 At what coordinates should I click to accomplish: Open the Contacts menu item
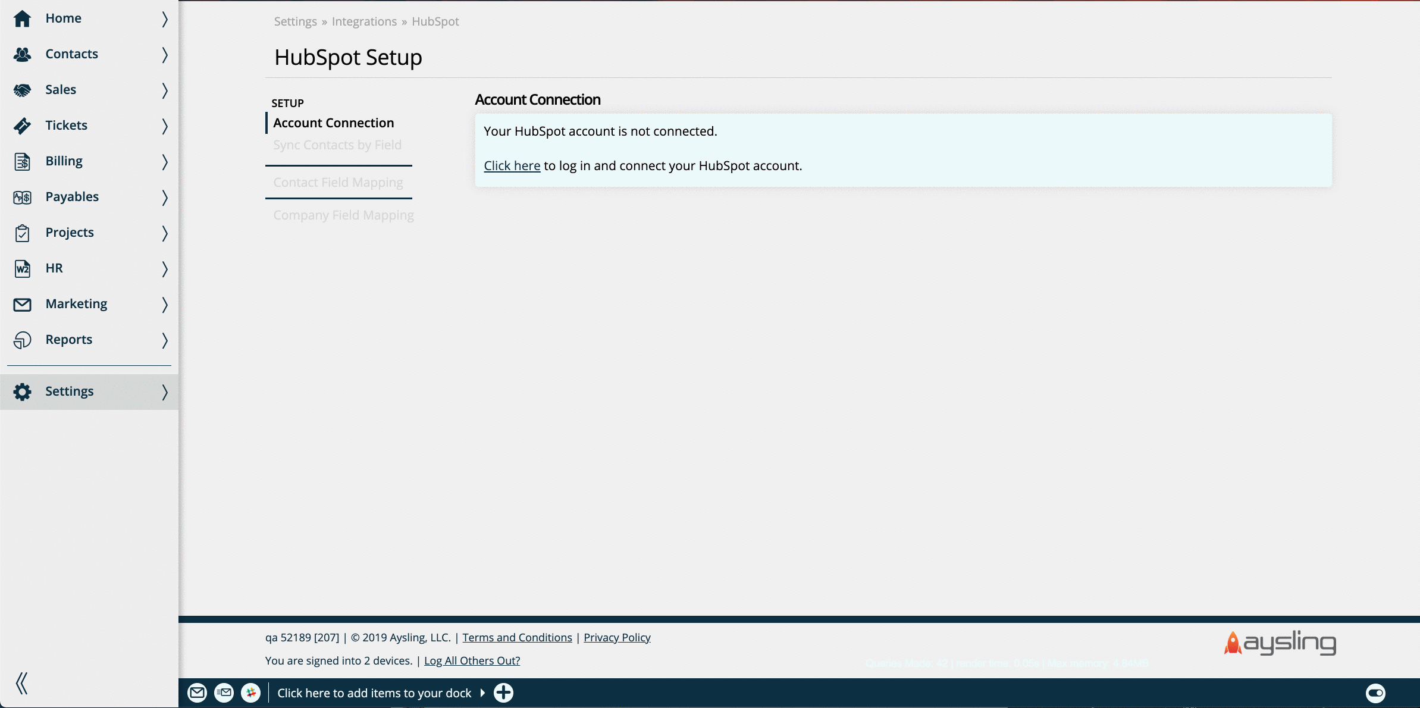pyautogui.click(x=89, y=54)
